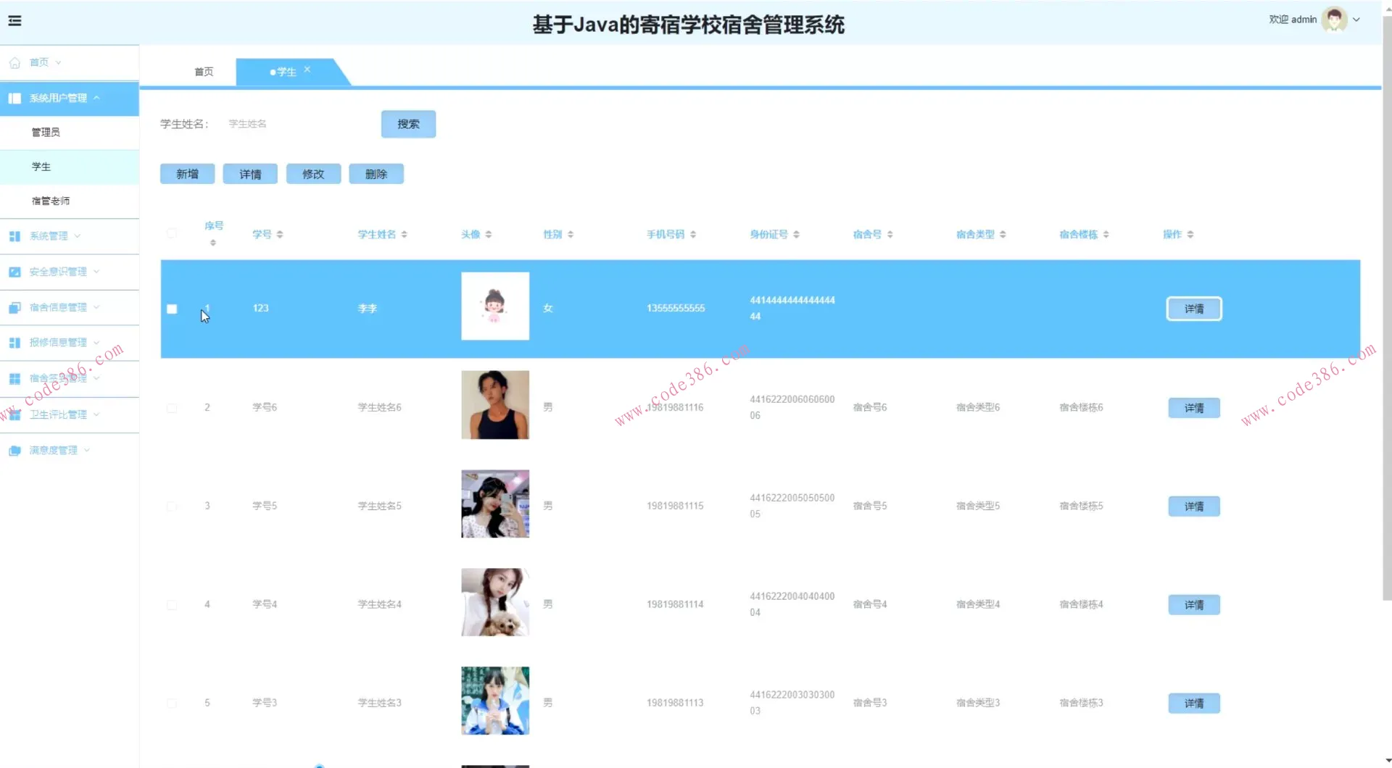
Task: Click the 安全意识管理 icon
Action: (x=14, y=271)
